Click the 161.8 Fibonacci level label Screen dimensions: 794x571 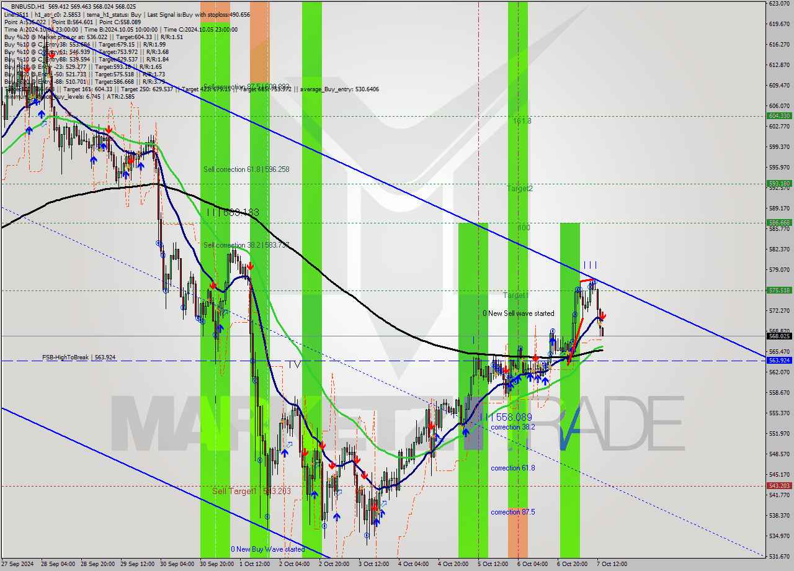[522, 121]
